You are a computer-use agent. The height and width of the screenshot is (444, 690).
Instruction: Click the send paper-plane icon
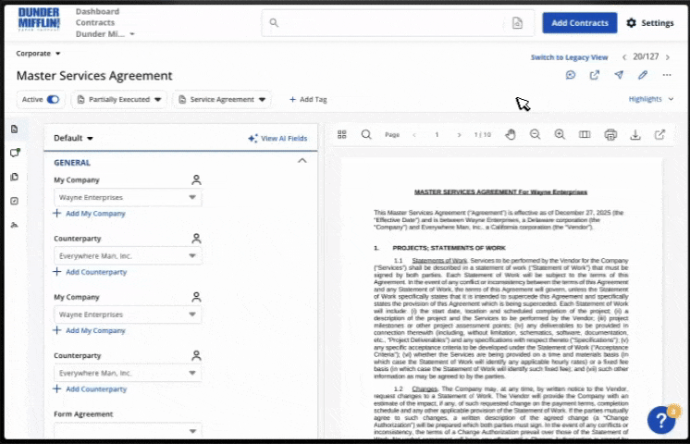click(619, 76)
